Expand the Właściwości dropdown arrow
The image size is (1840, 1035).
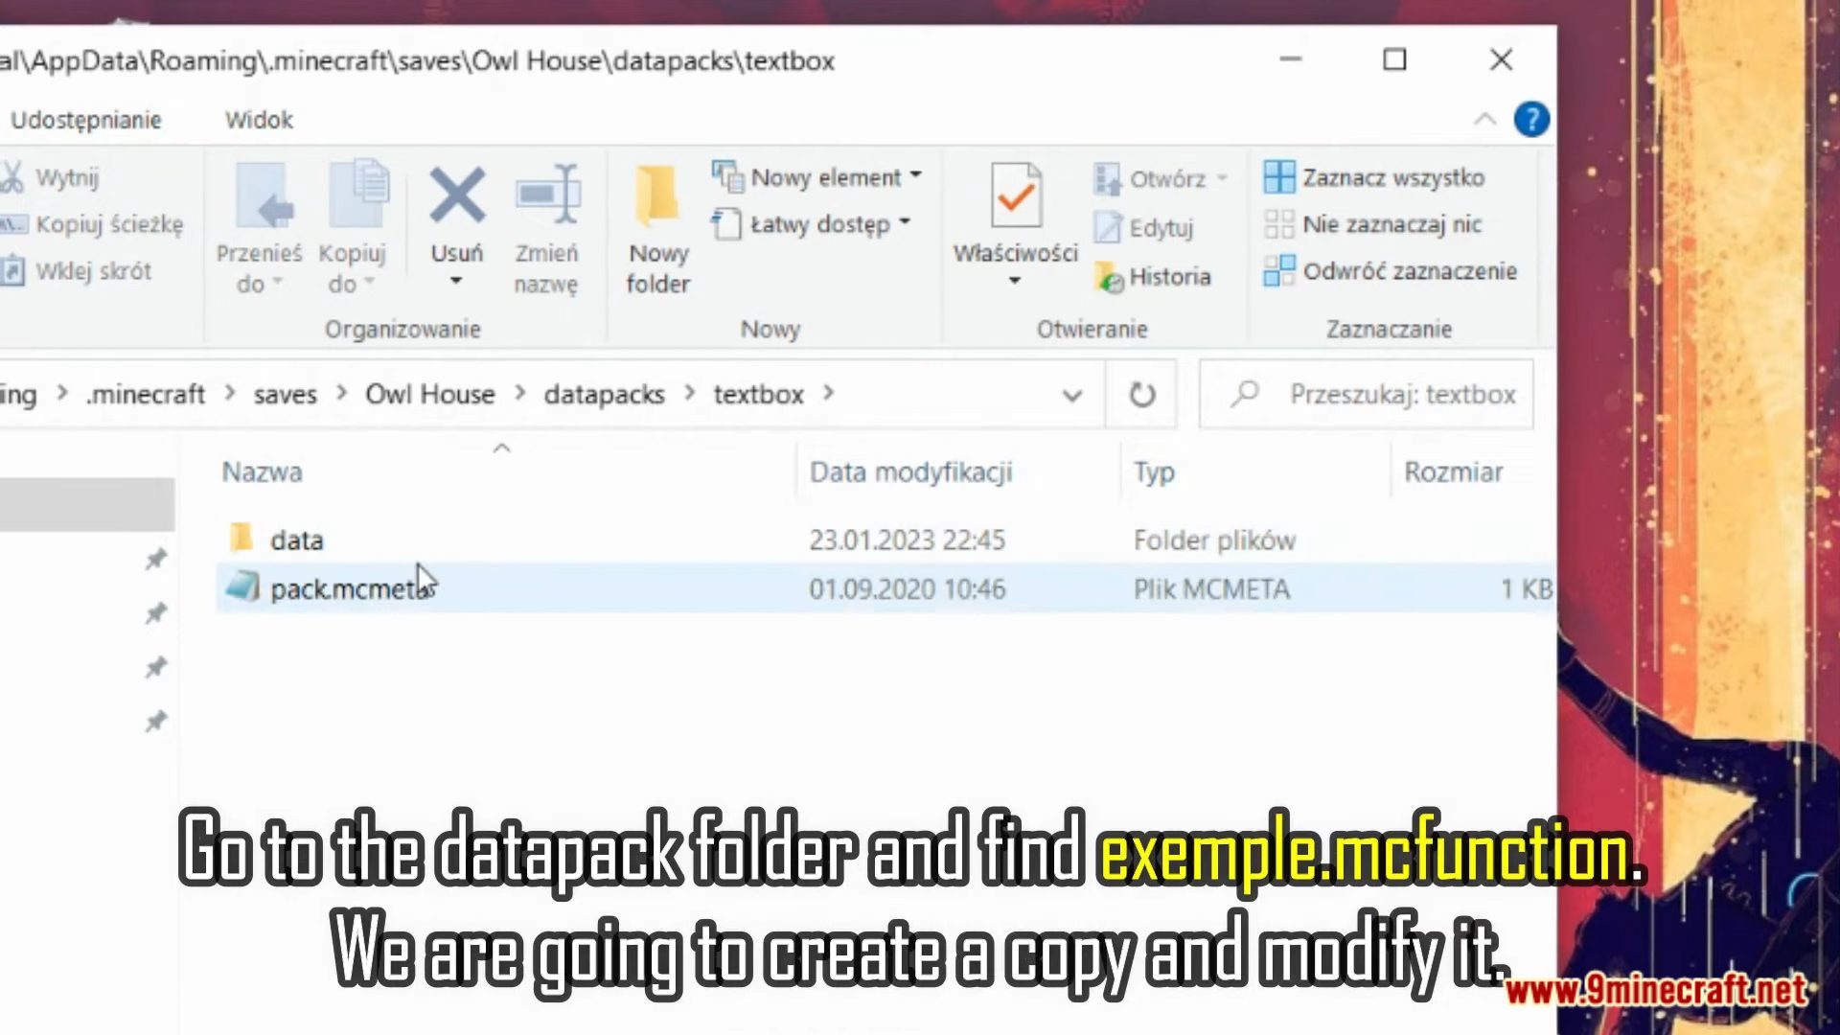tap(1015, 281)
